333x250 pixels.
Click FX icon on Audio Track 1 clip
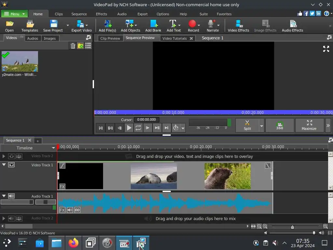click(62, 210)
